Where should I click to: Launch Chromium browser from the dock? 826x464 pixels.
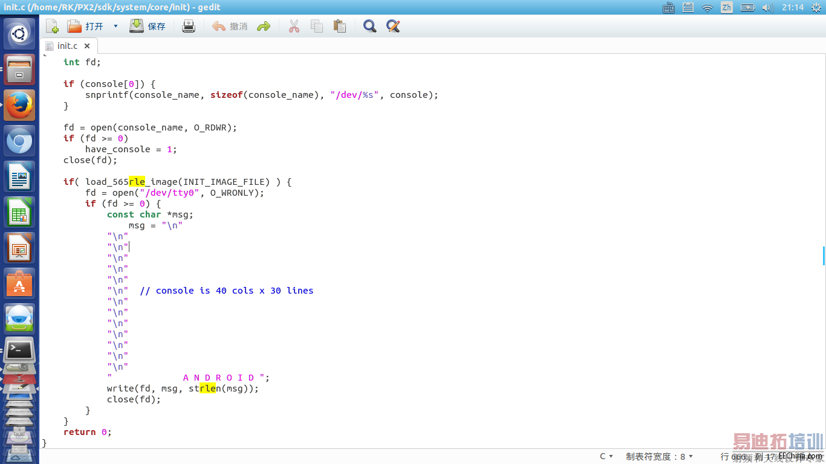(19, 141)
